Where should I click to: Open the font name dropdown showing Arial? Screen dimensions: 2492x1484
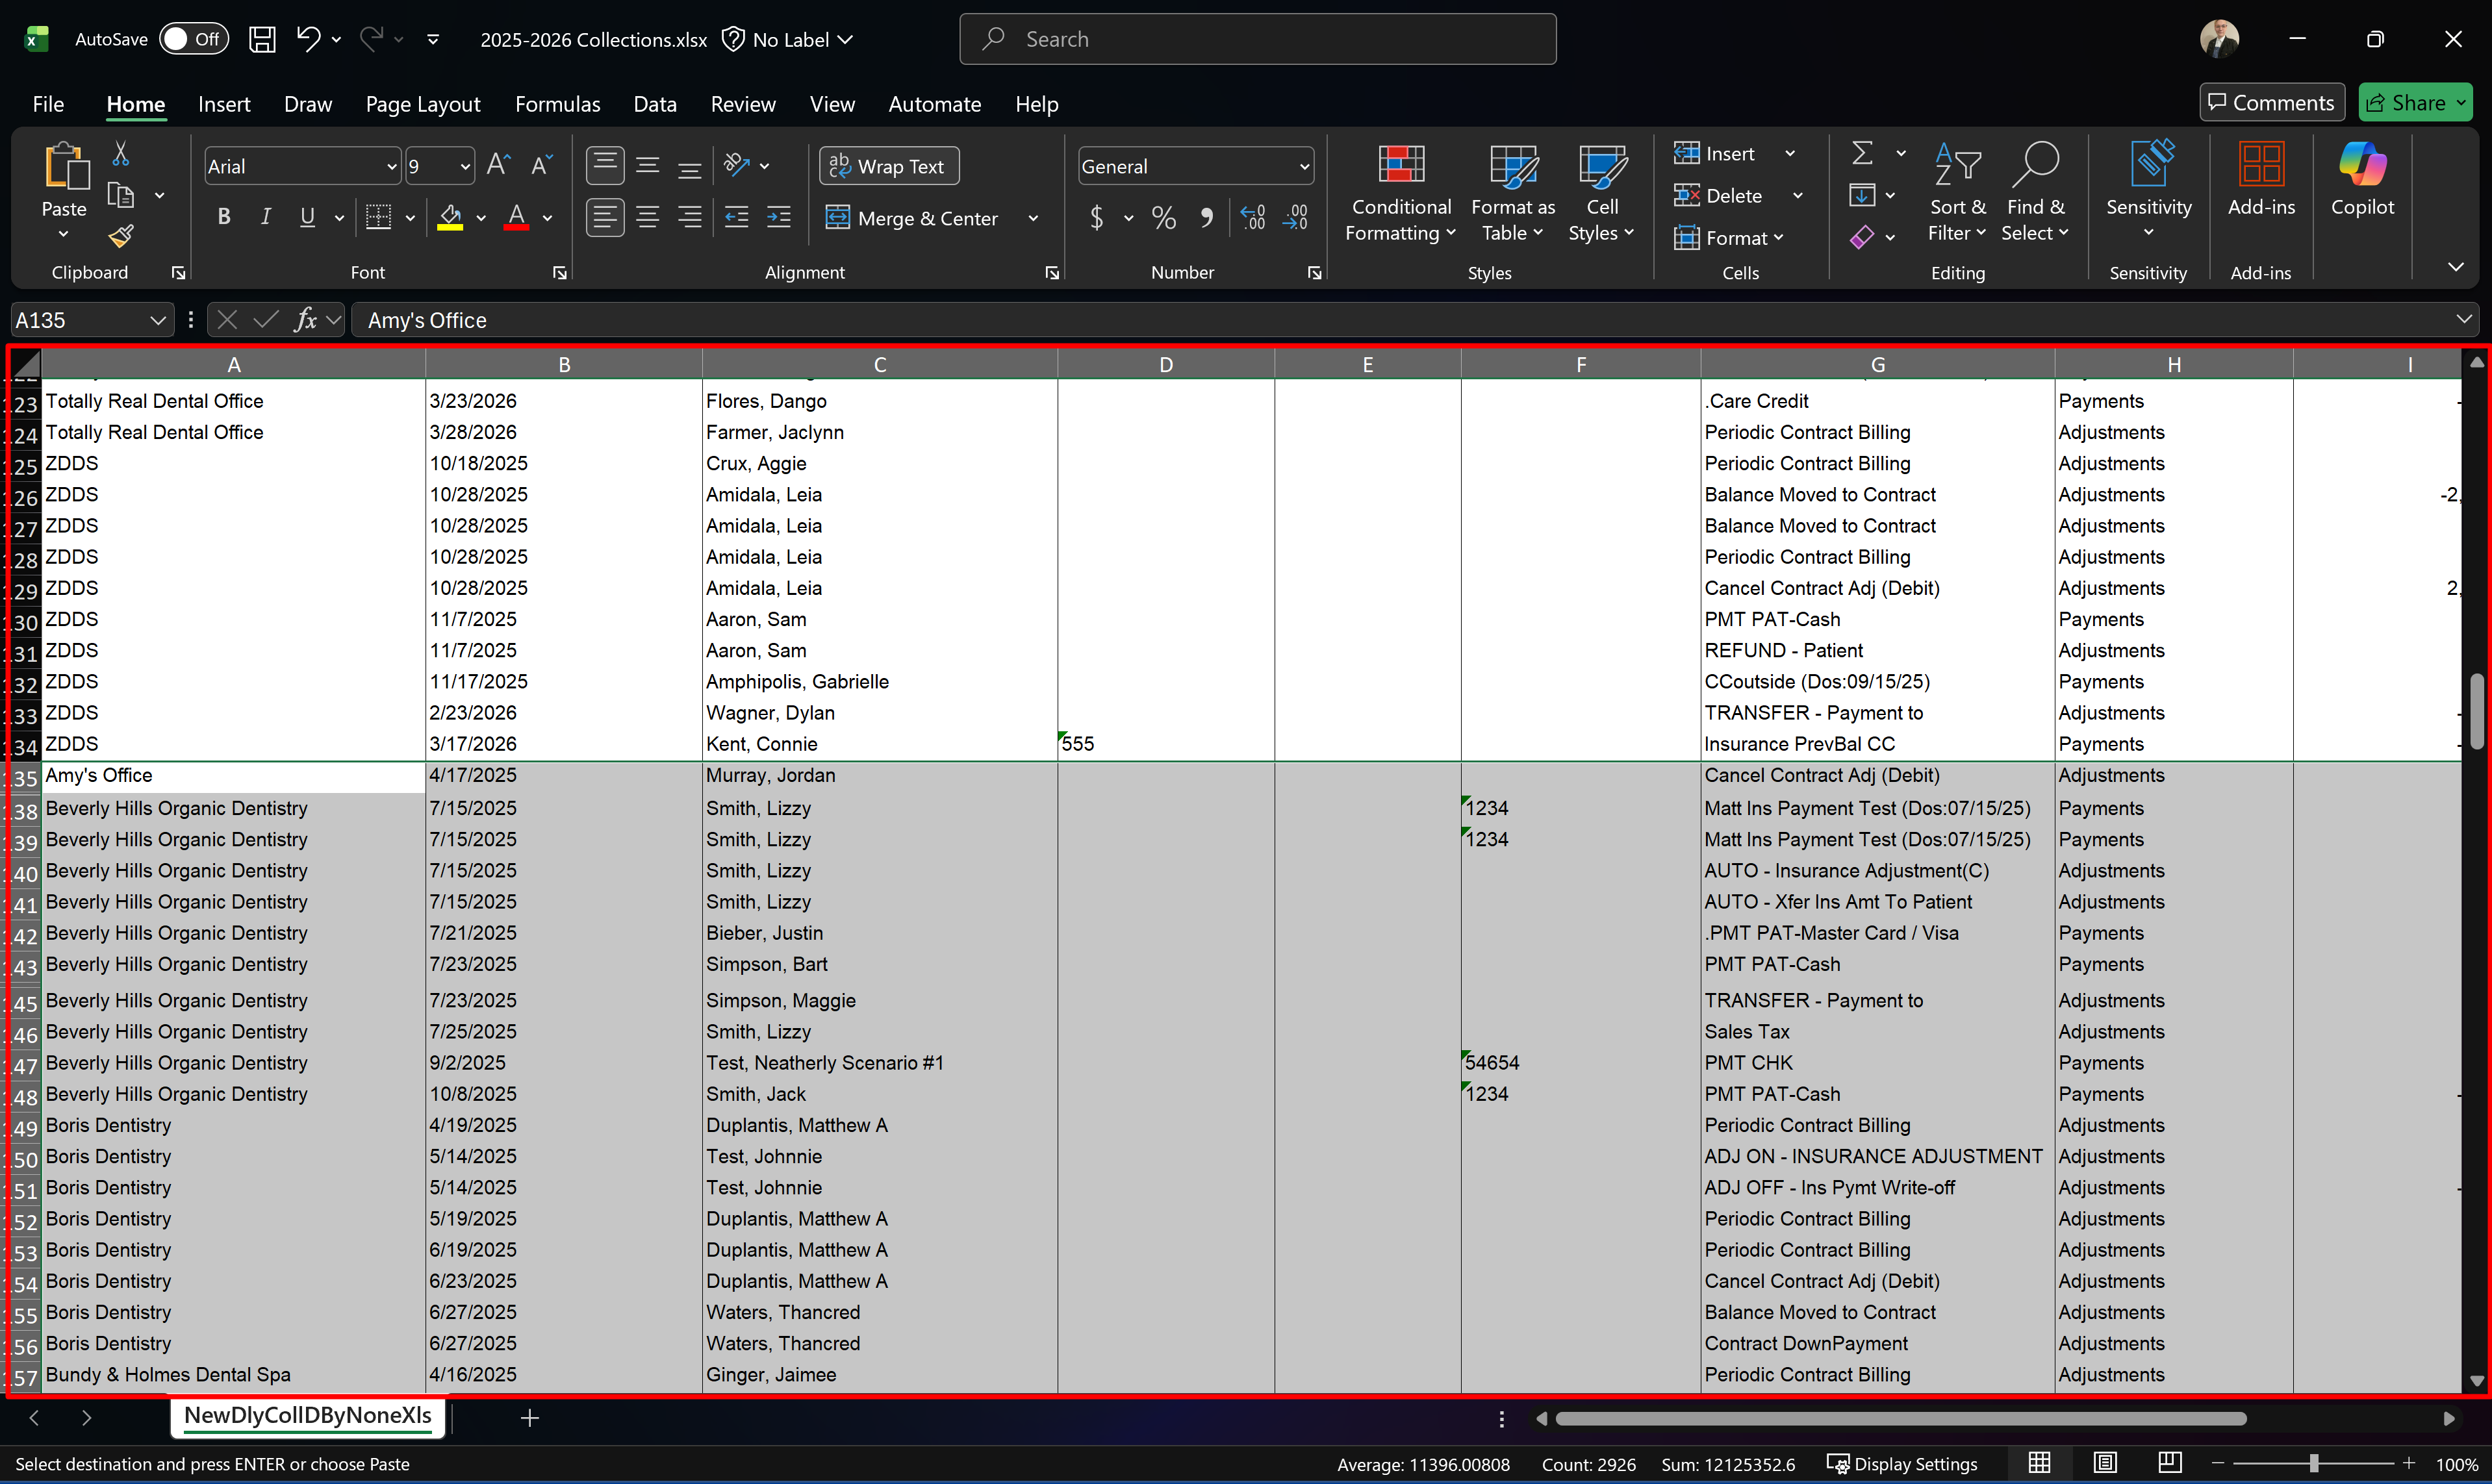[392, 166]
